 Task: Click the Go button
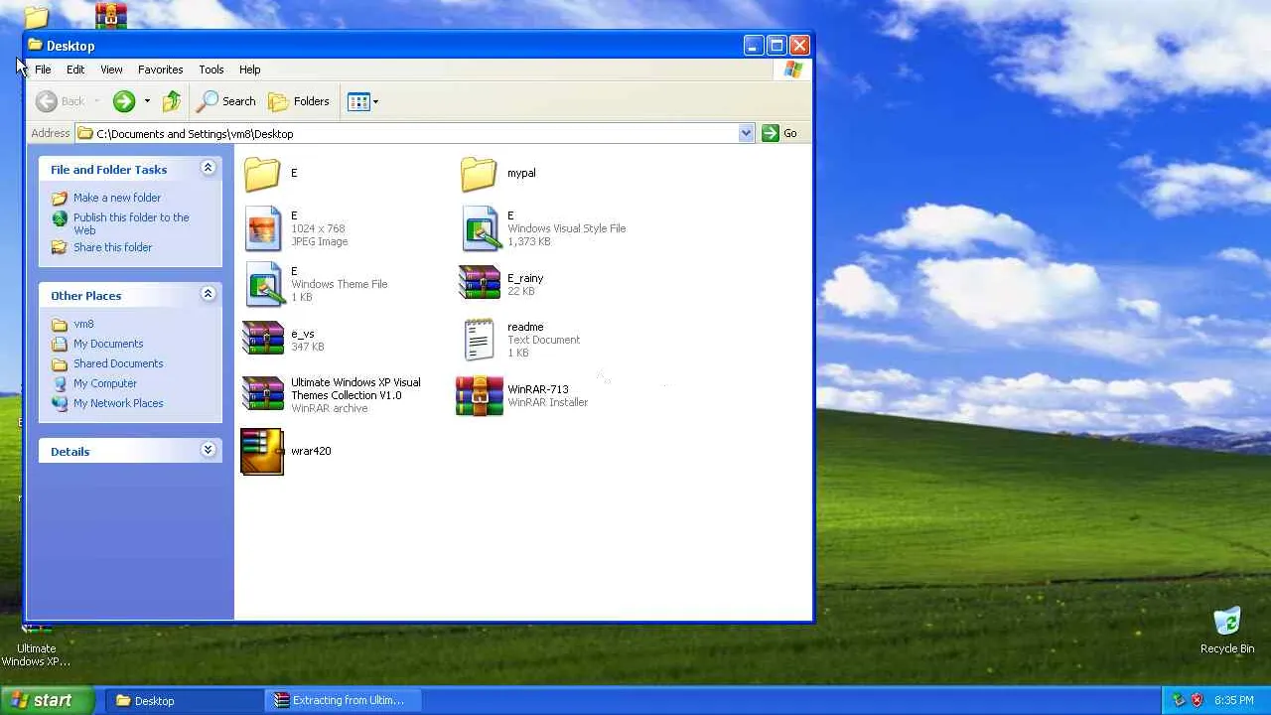(x=779, y=133)
